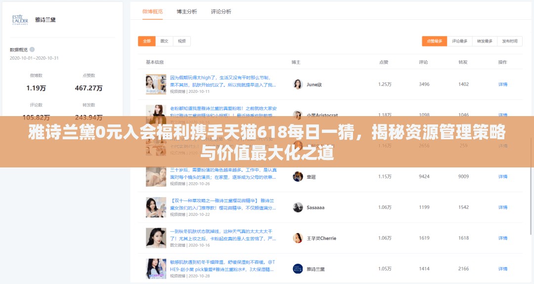Click the 9009 reposts cell
The width and height of the screenshot is (534, 284).
pyautogui.click(x=463, y=176)
